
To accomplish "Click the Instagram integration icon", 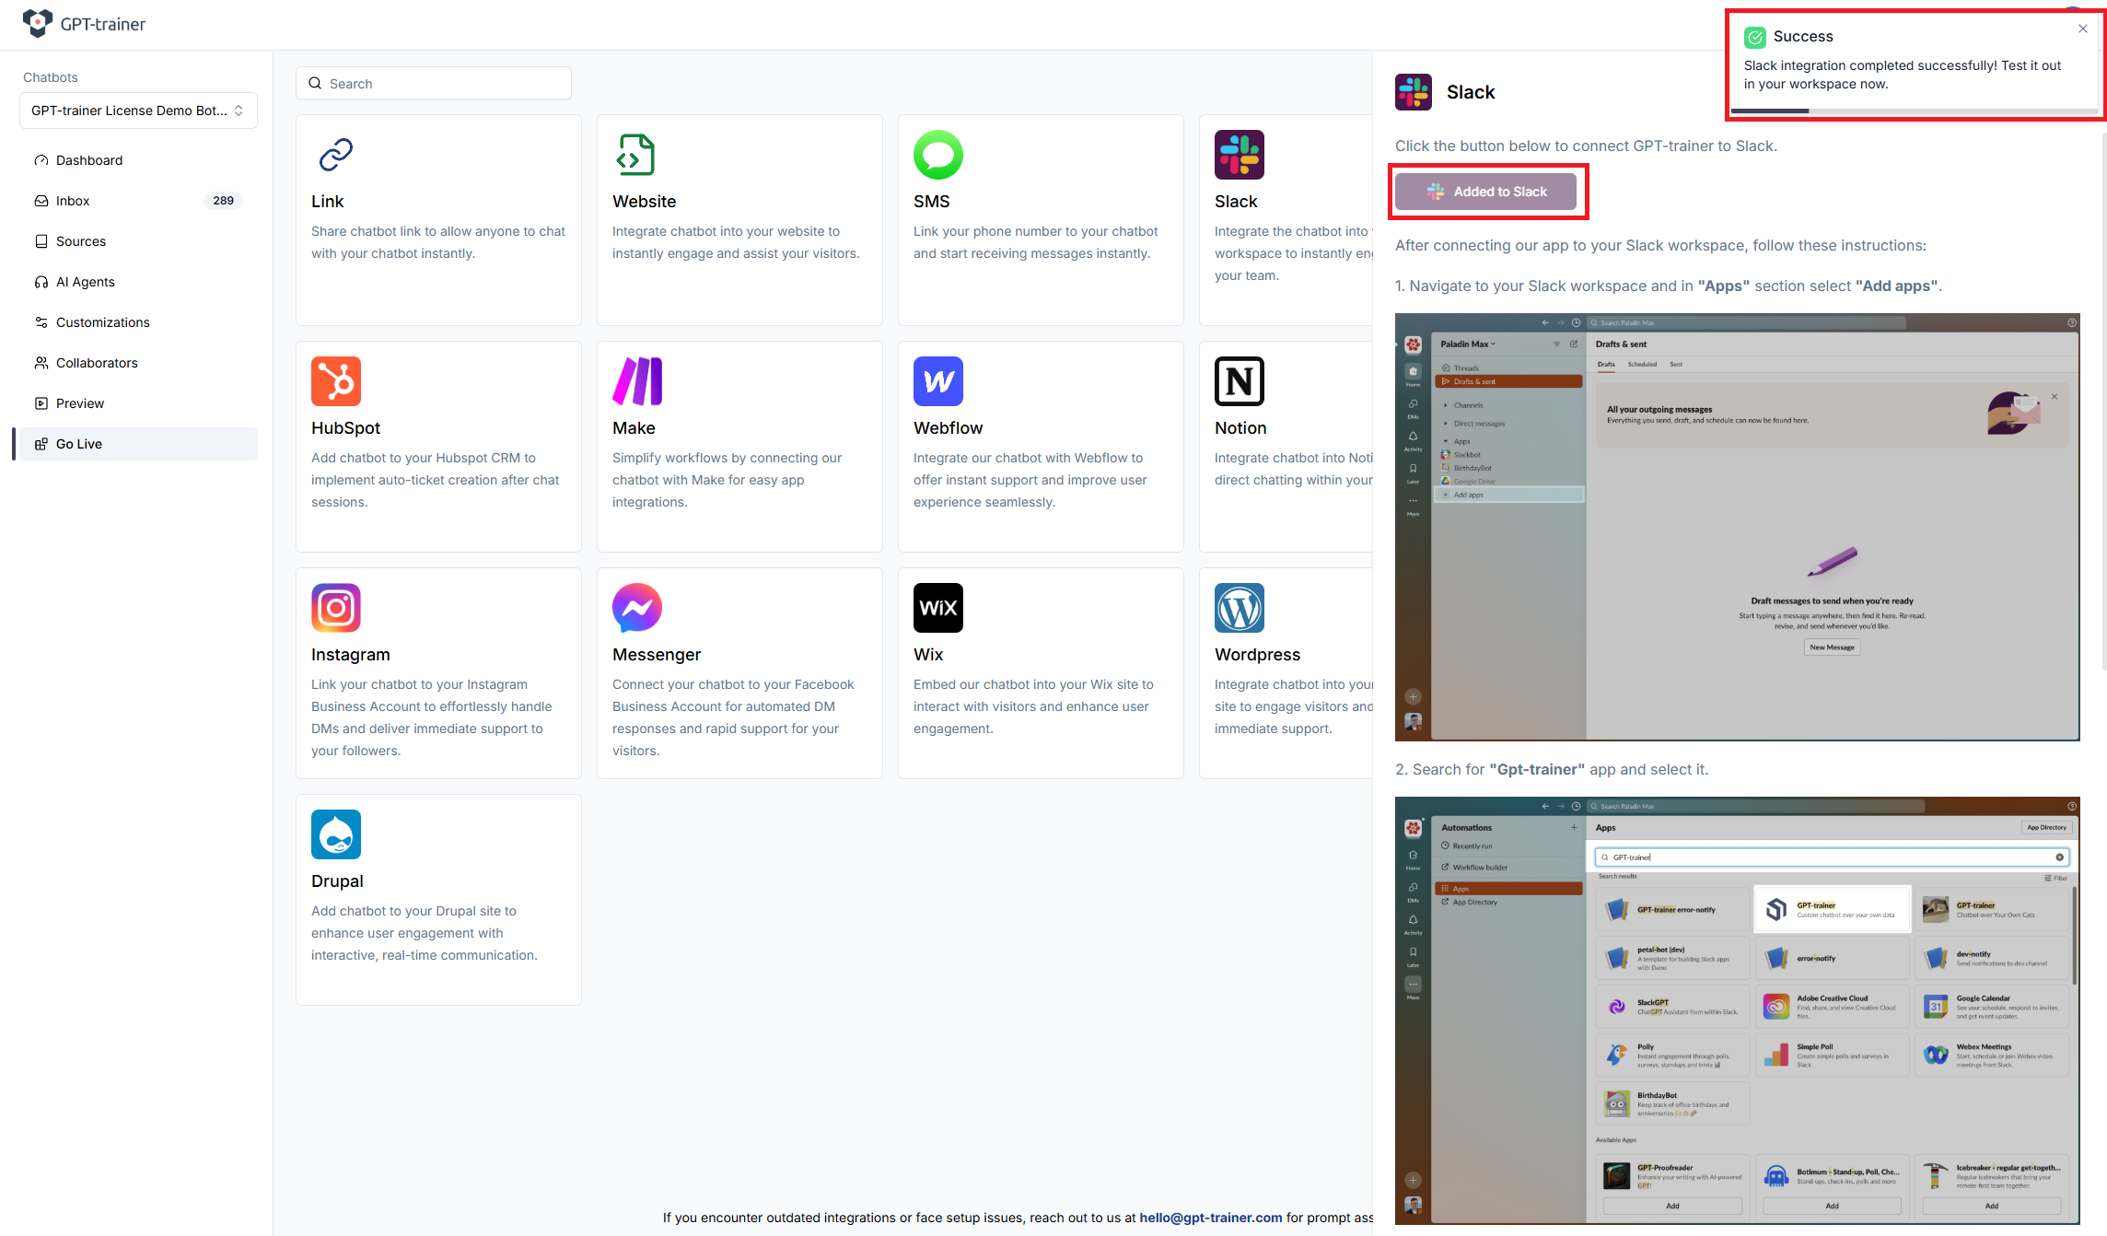I will [x=336, y=608].
